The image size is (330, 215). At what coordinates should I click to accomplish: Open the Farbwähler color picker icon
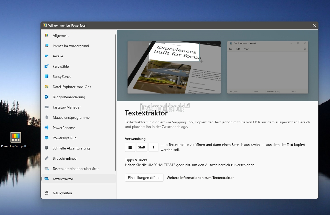47,66
